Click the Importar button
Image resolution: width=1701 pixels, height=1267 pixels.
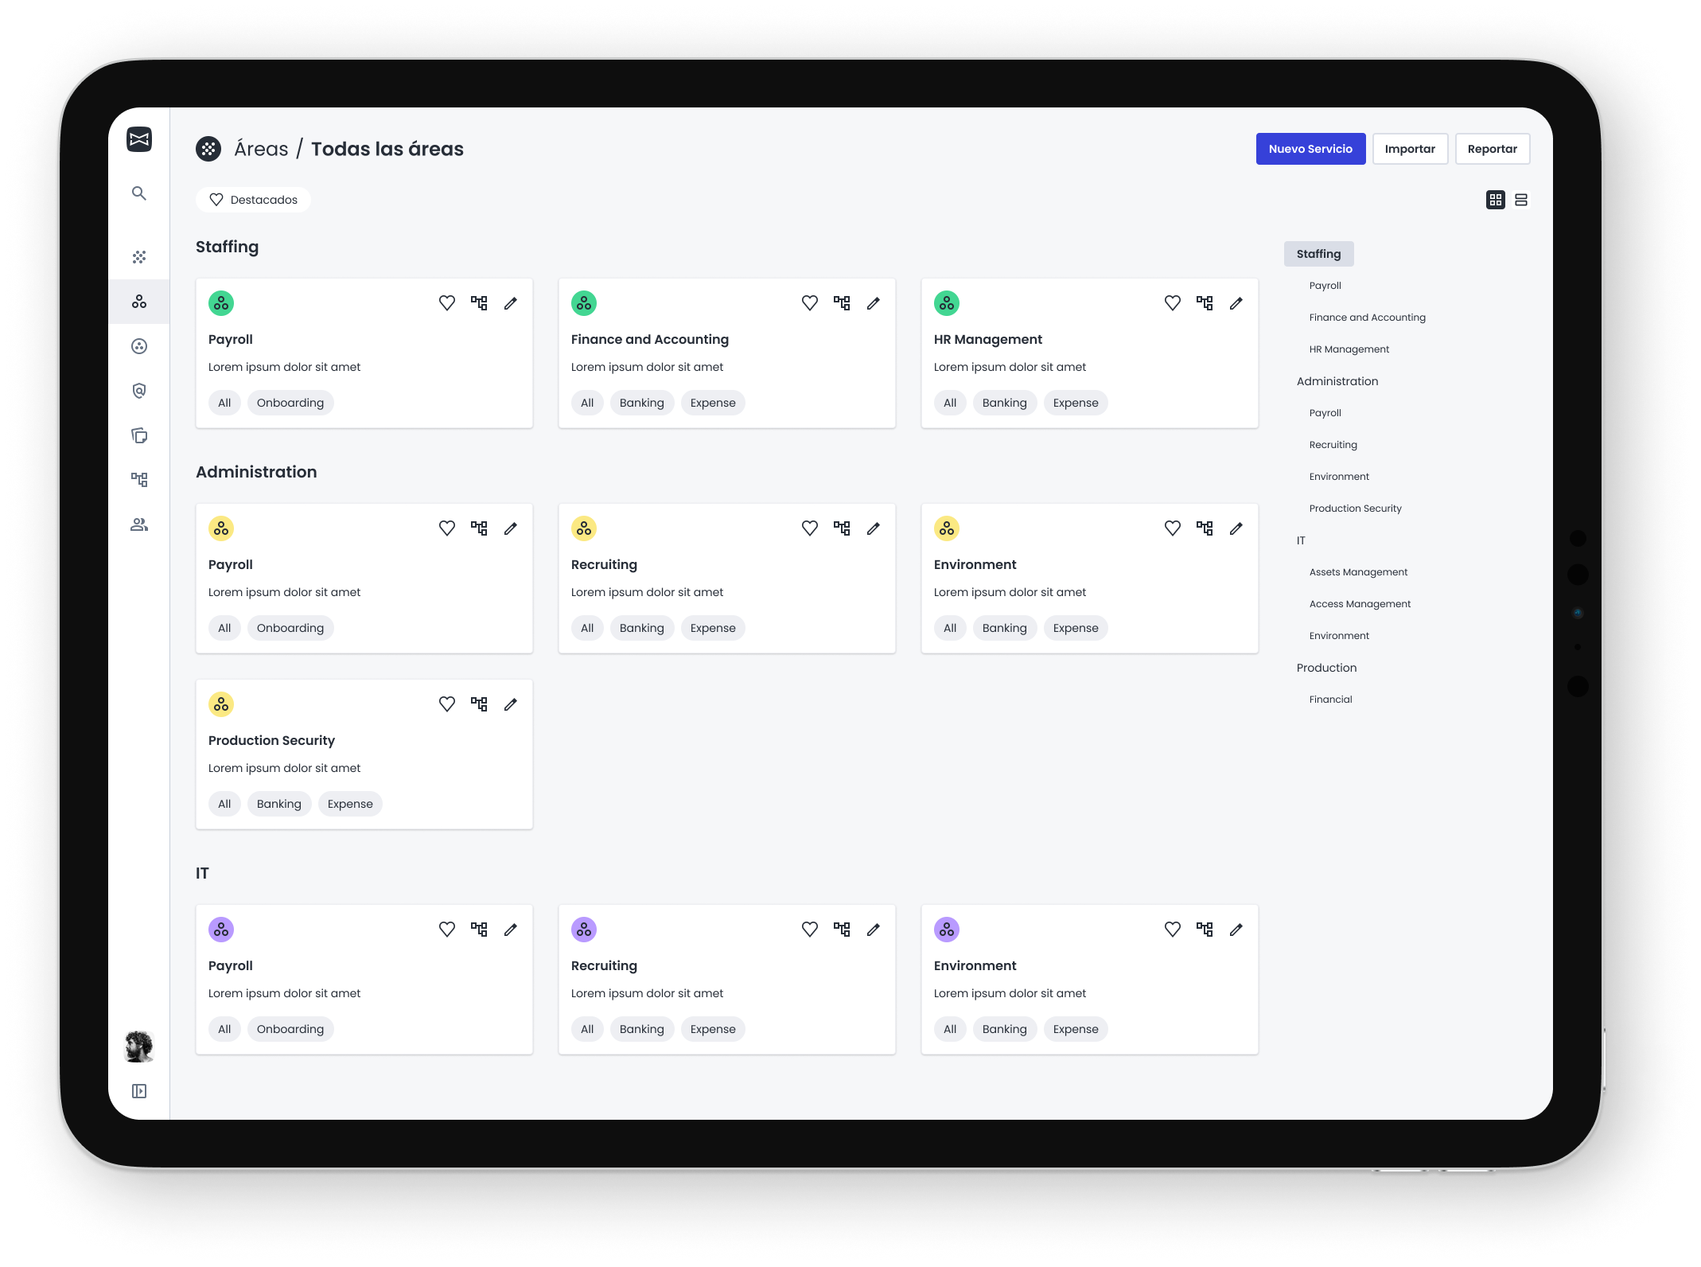pyautogui.click(x=1410, y=149)
